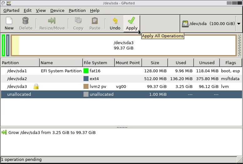243x164 pixels.
Task: Click the Copy toolbar icon
Action: tap(78, 21)
